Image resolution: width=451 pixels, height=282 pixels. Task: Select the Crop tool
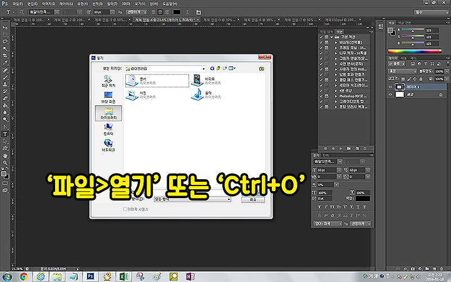tap(5, 56)
